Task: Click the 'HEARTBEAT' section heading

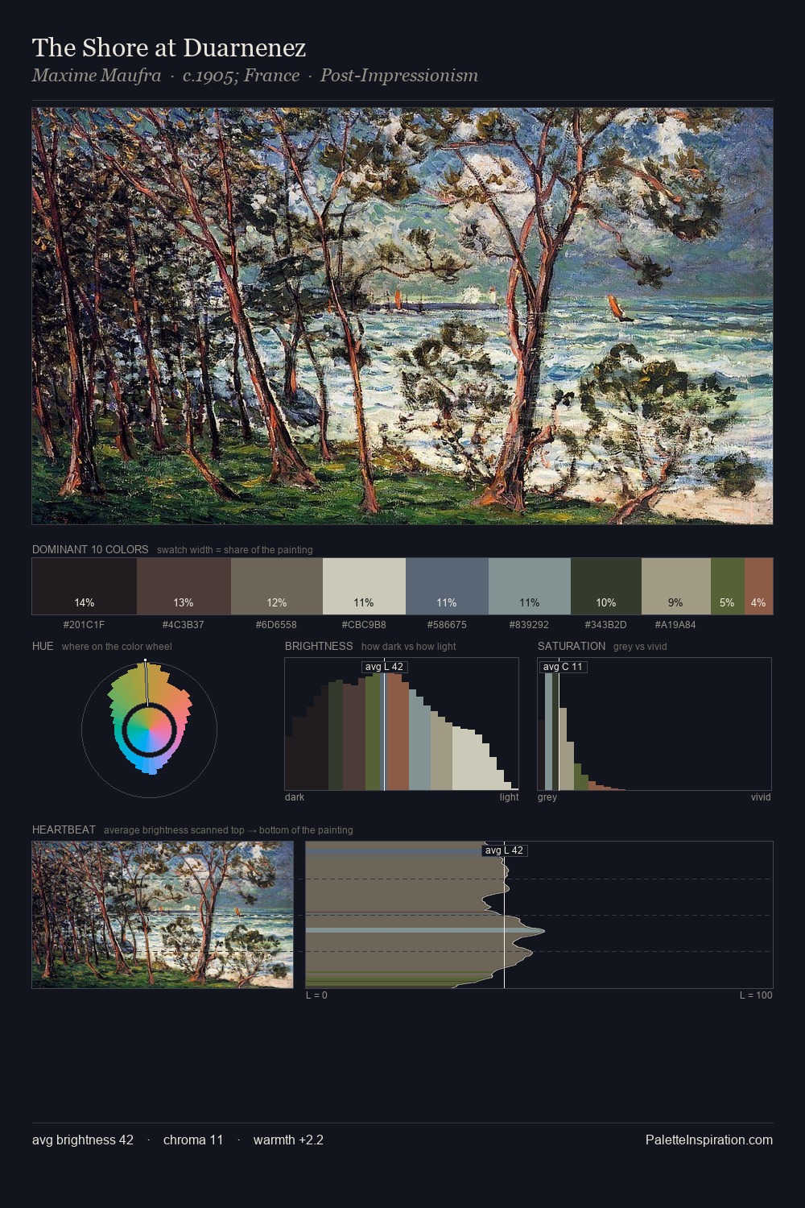Action: tap(64, 829)
